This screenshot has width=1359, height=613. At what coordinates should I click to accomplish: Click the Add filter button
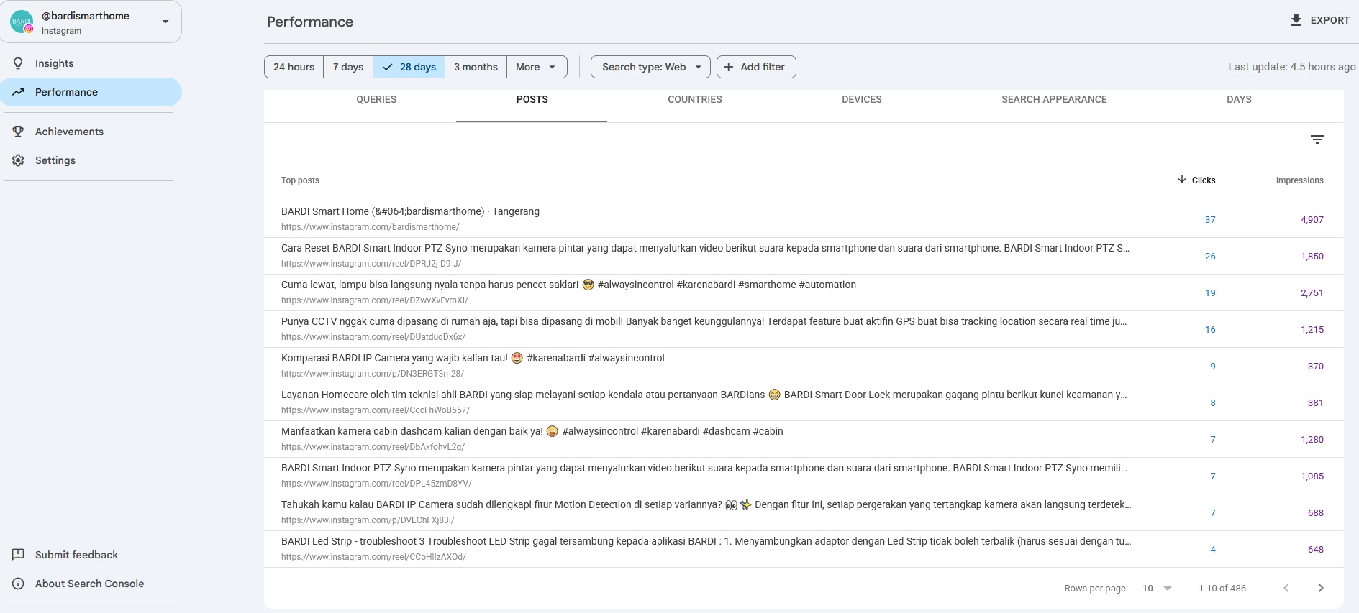click(x=756, y=67)
